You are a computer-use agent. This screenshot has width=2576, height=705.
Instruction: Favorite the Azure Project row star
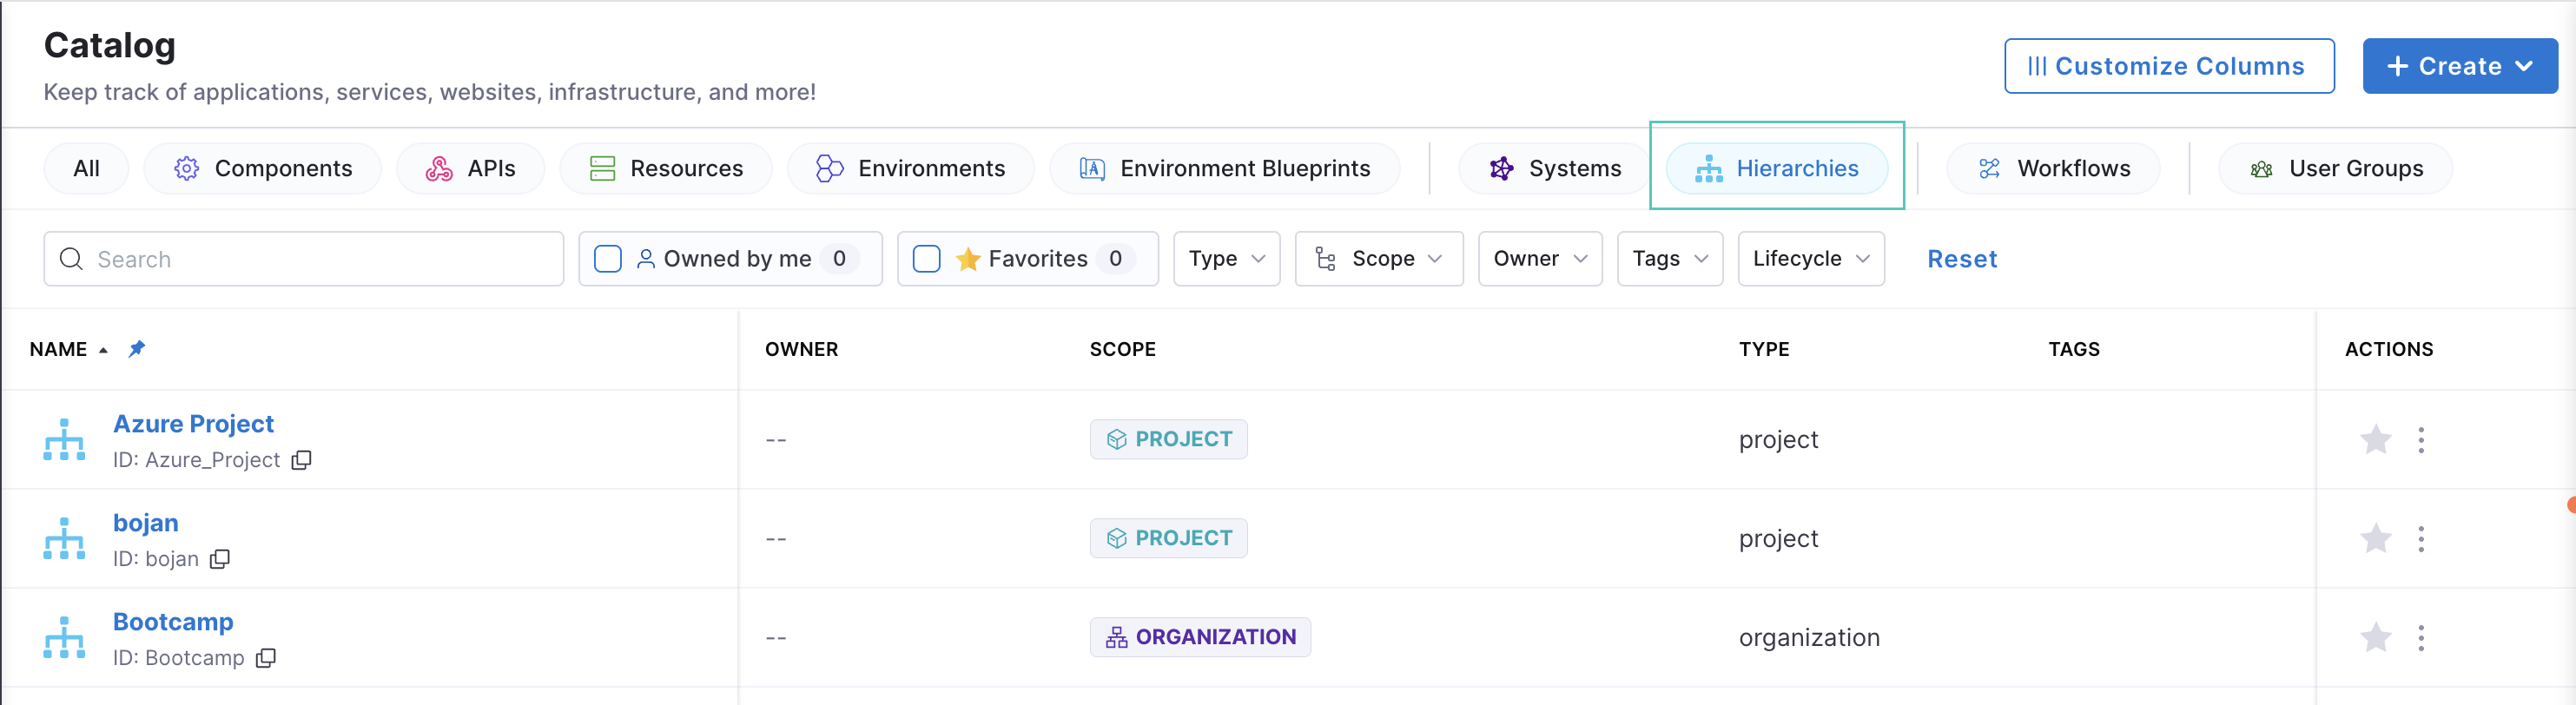pyautogui.click(x=2375, y=440)
